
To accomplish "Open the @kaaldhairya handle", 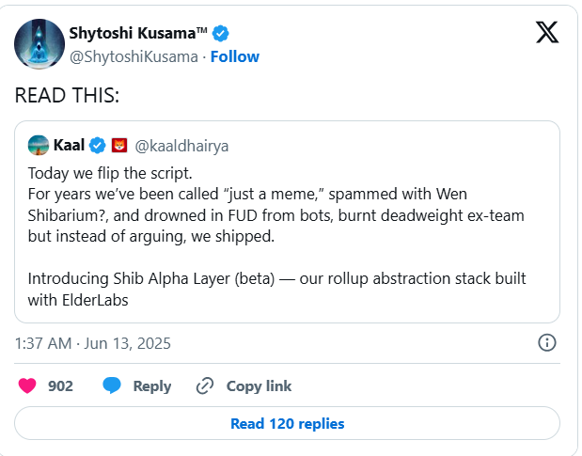I will pos(182,146).
